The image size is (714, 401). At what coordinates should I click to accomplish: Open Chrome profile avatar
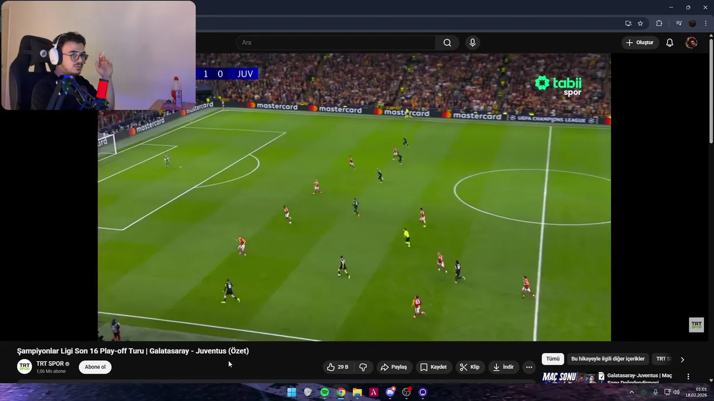click(692, 23)
